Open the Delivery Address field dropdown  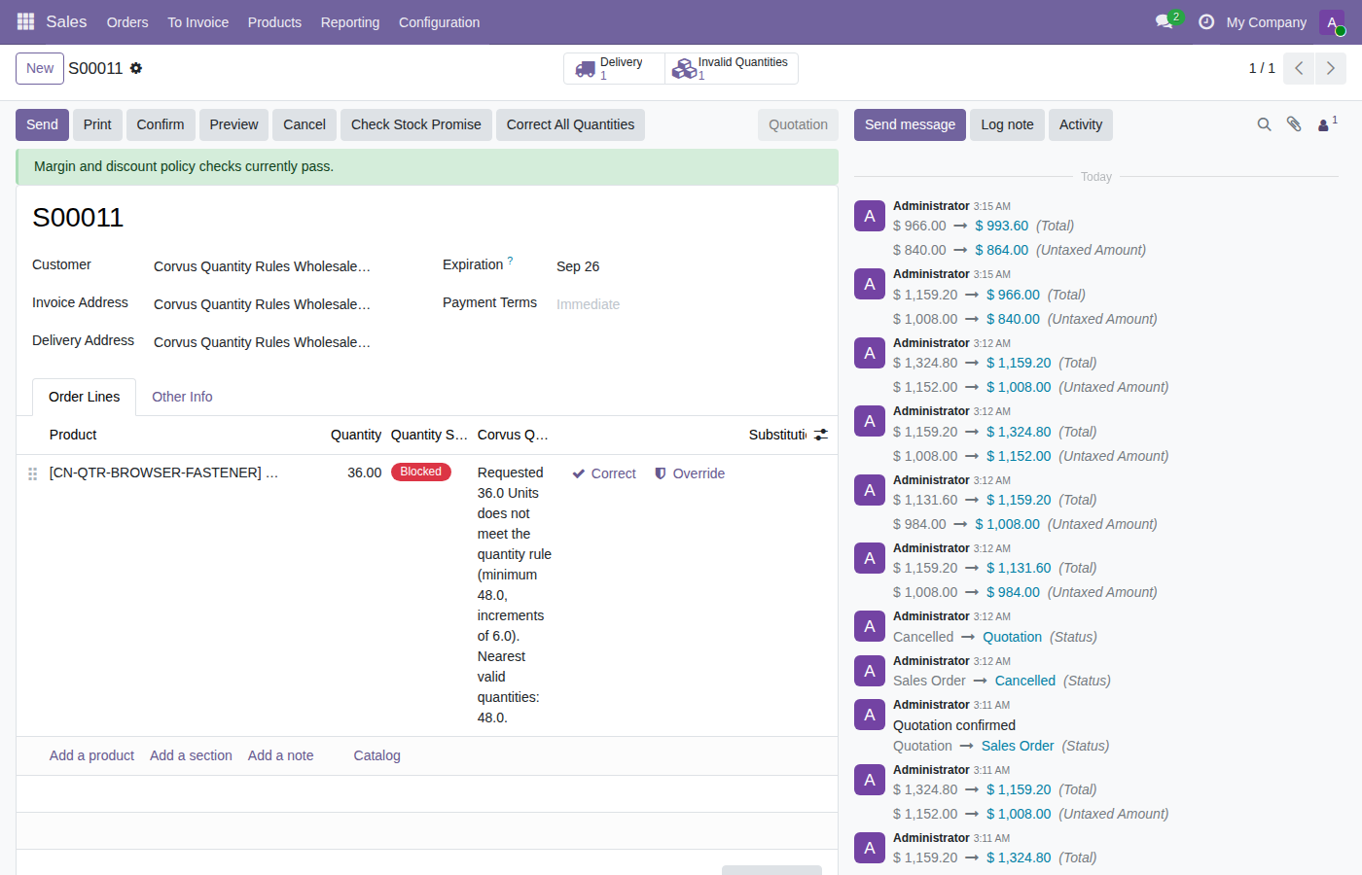click(282, 342)
